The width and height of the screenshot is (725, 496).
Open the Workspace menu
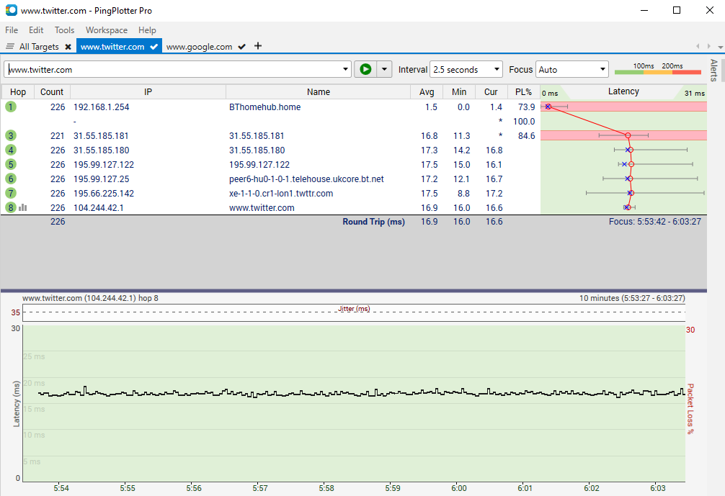[106, 30]
